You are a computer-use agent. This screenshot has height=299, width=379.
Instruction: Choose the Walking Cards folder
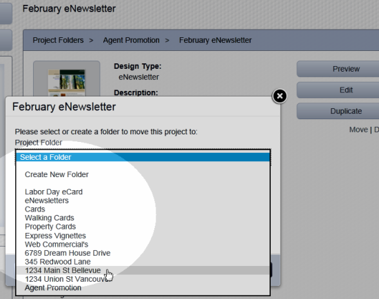click(143, 218)
